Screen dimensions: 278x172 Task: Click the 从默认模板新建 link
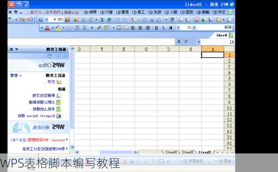coord(42,102)
